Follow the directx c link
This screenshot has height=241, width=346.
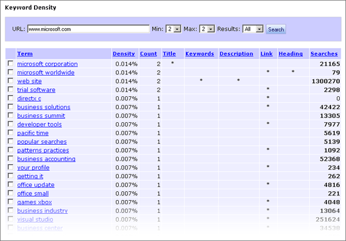[29, 99]
